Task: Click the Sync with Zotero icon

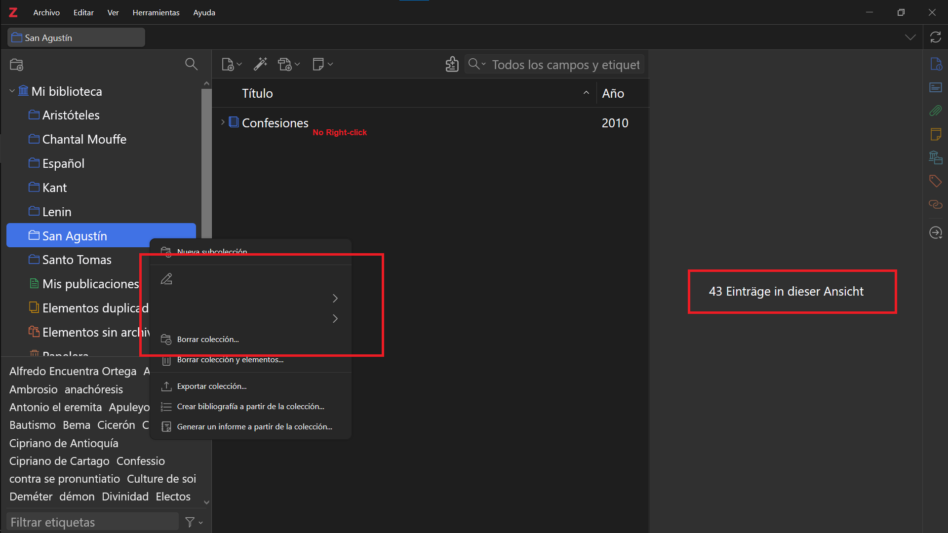Action: [x=935, y=37]
